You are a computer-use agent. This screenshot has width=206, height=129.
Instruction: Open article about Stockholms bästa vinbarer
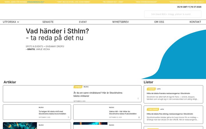tap(98, 94)
